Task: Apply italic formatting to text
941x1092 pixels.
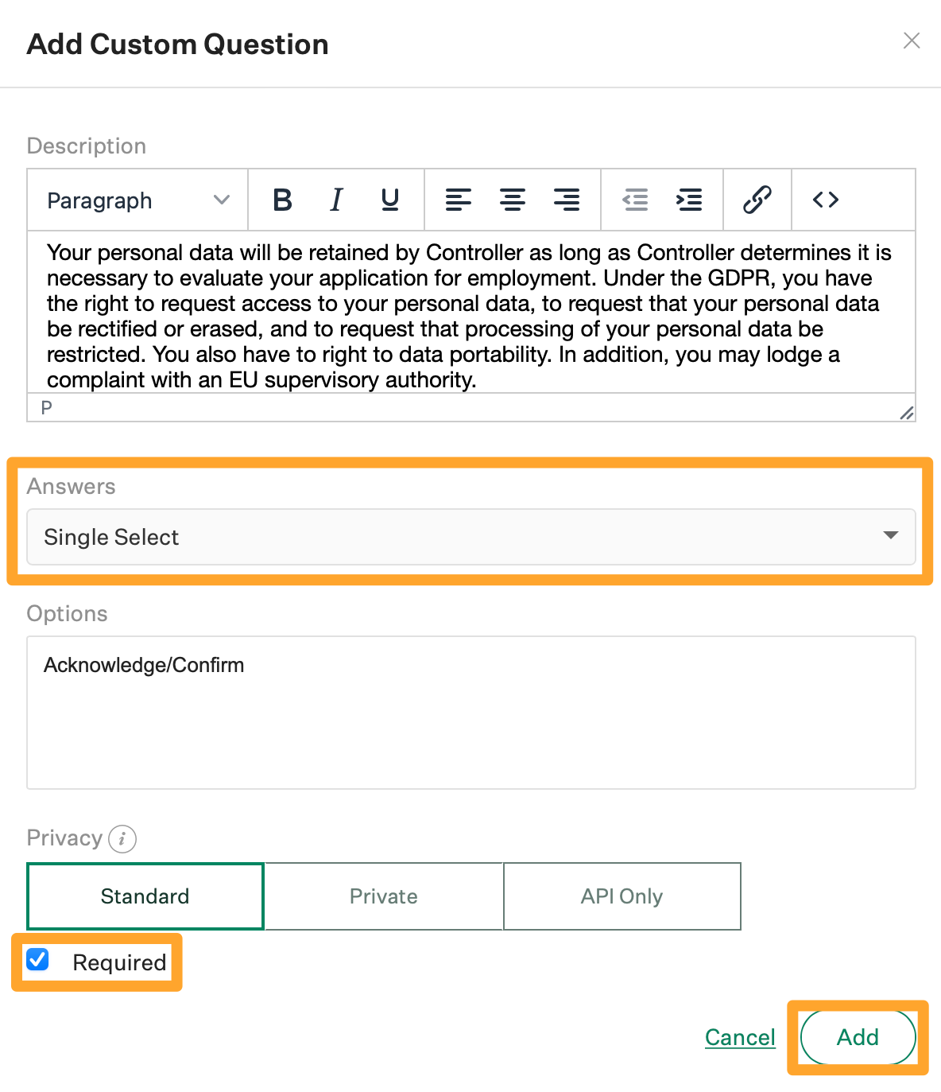Action: 336,200
